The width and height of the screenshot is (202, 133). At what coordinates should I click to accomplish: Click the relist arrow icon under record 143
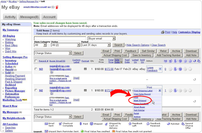(195, 79)
